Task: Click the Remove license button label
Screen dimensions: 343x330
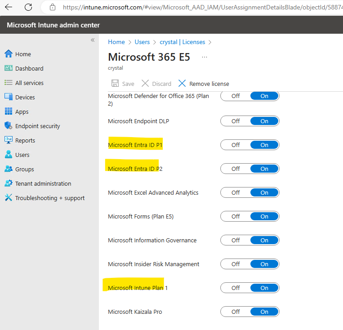Action: pos(209,84)
